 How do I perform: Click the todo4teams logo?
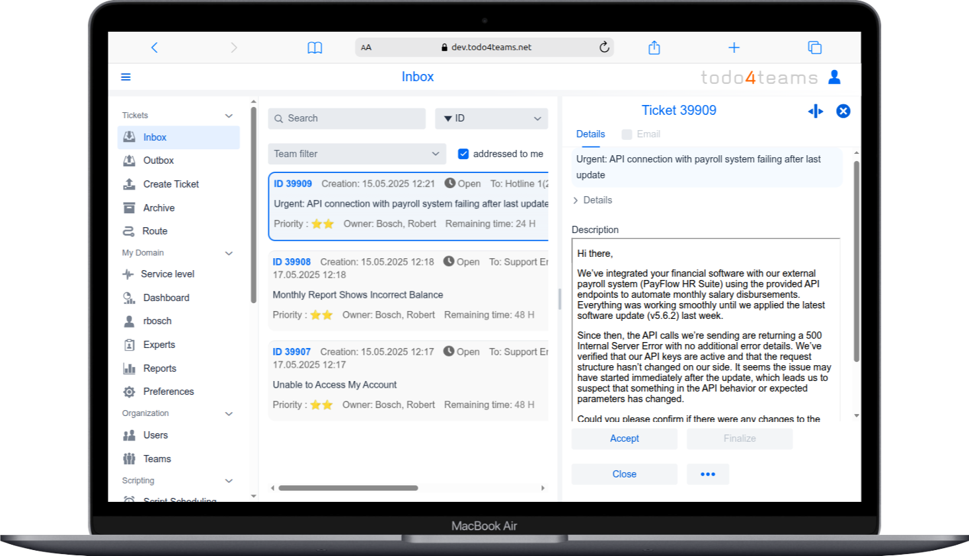pos(759,78)
